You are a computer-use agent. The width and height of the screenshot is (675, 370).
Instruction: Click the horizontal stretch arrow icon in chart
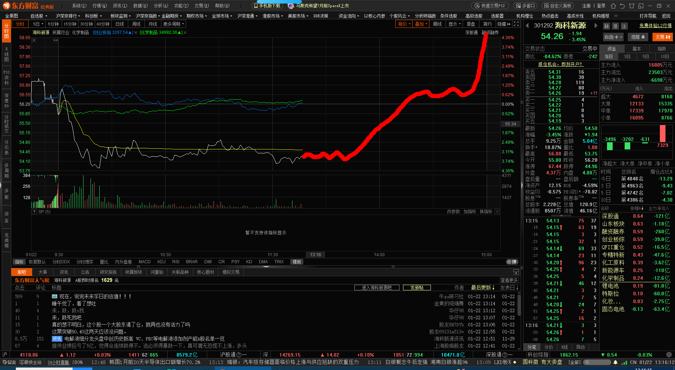pos(56,40)
